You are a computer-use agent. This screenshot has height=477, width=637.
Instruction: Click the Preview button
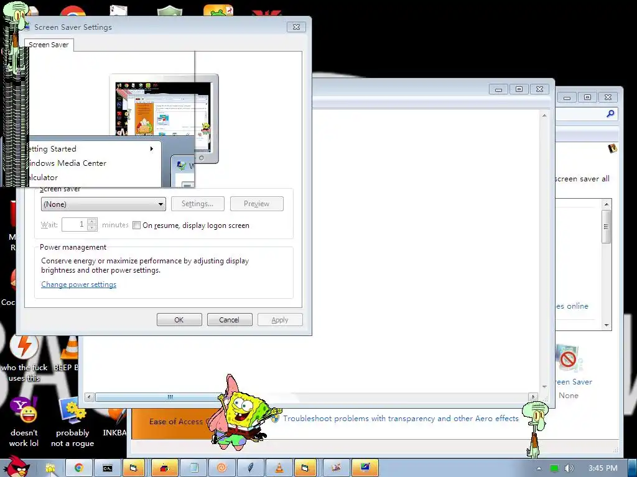coord(257,204)
